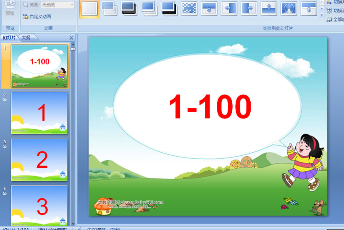Expand the full transition gallery
This screenshot has width=344, height=230.
tap(322, 15)
